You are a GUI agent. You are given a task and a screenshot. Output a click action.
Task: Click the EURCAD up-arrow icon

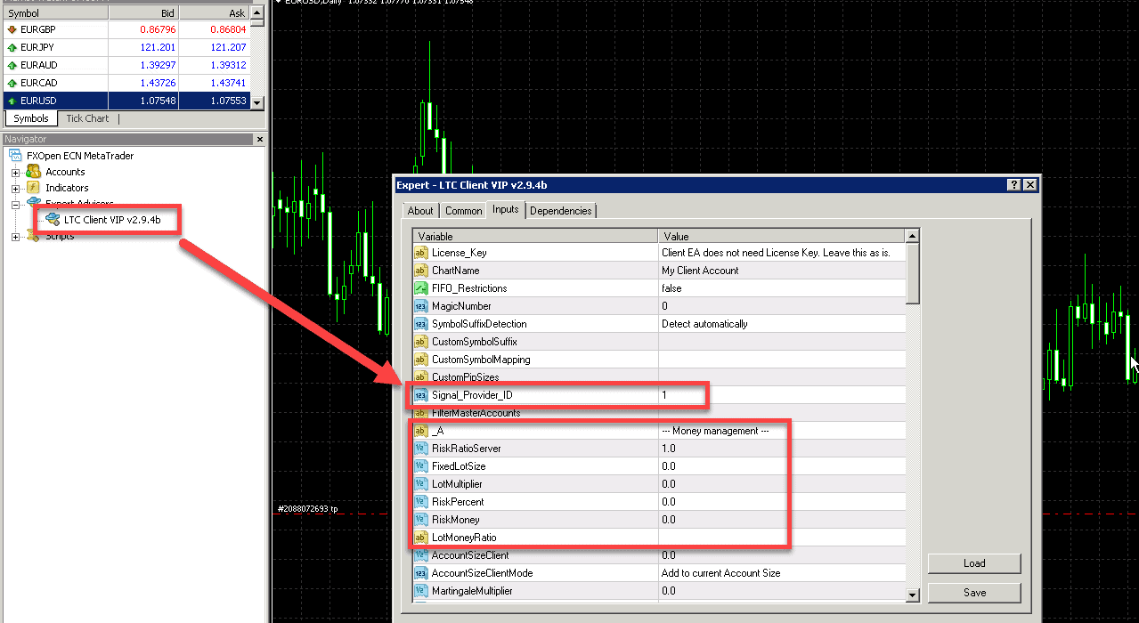(x=12, y=83)
